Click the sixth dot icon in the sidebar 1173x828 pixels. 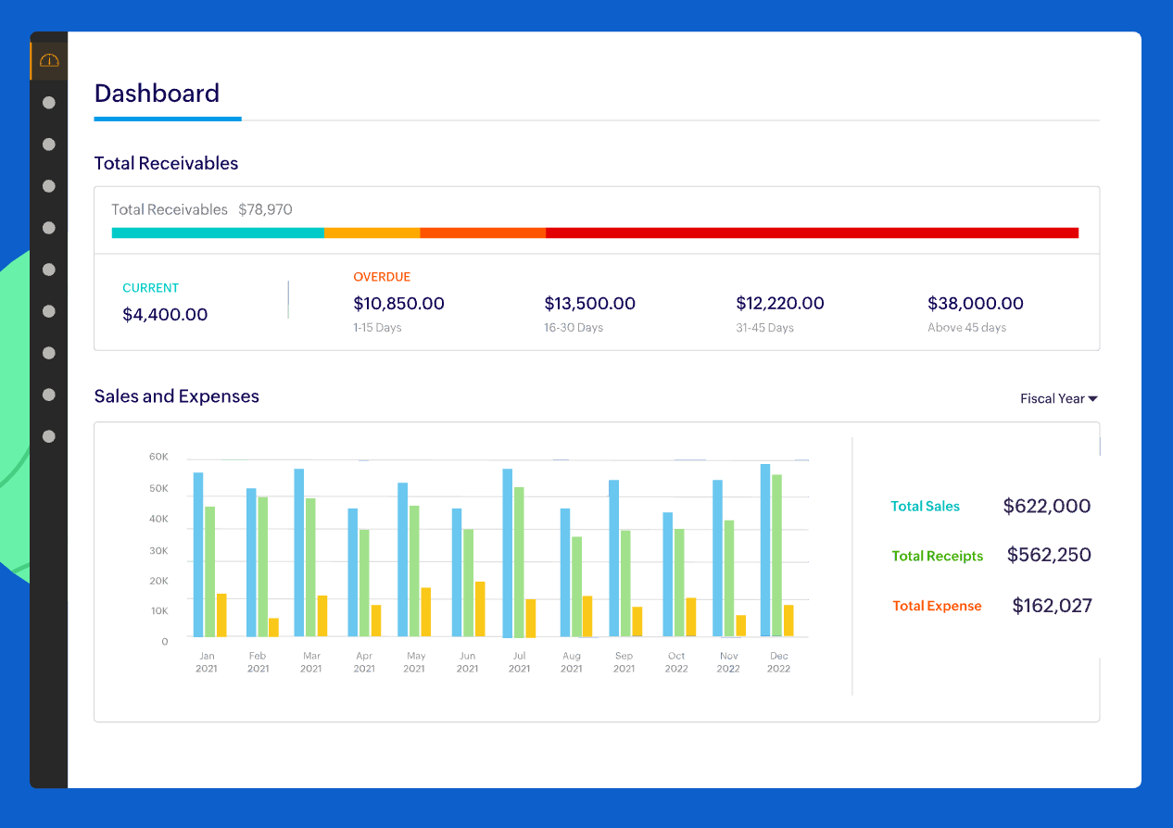48,311
